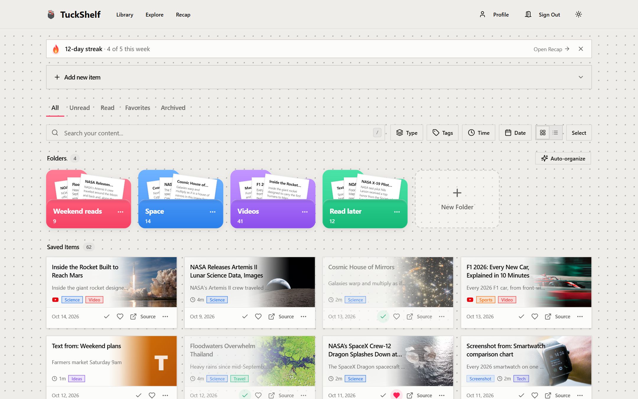The height and width of the screenshot is (399, 638).
Task: Switch to grid view layout
Action: coord(543,133)
